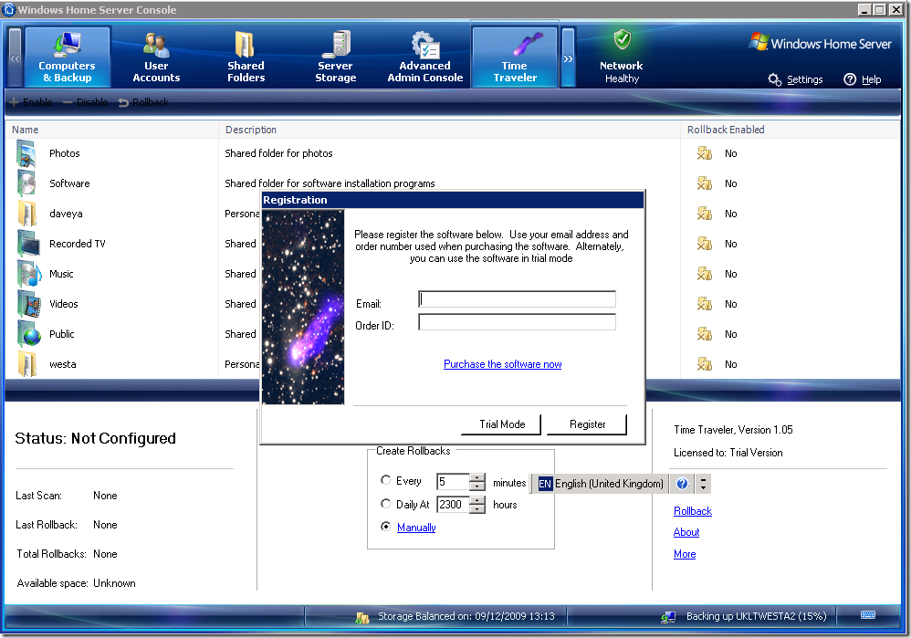Select the Music folder icon
The height and width of the screenshot is (638, 911).
tap(28, 274)
